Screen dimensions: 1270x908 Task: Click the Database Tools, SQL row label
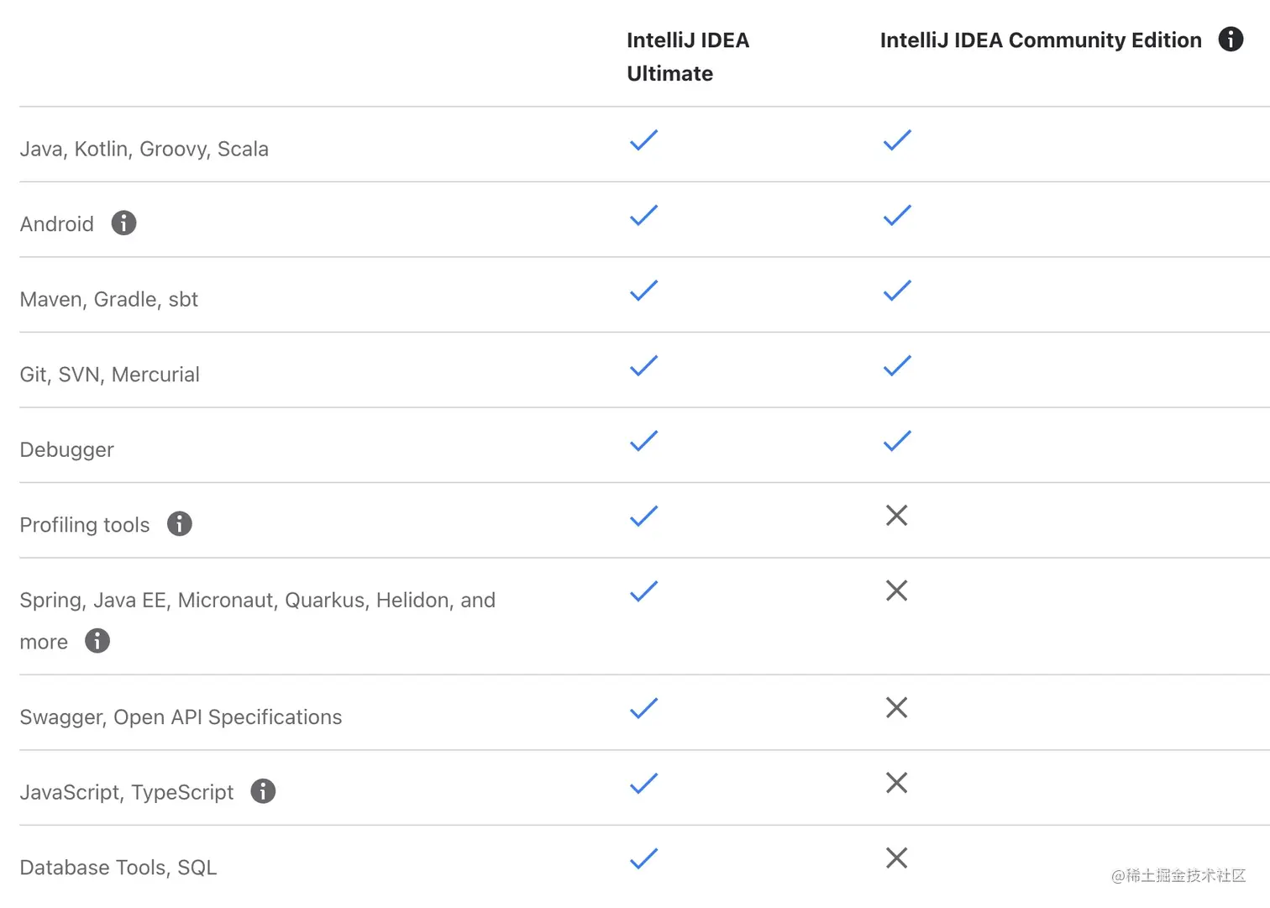pos(118,867)
